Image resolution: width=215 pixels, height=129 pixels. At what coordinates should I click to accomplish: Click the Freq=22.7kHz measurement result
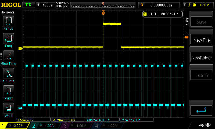point(137,120)
